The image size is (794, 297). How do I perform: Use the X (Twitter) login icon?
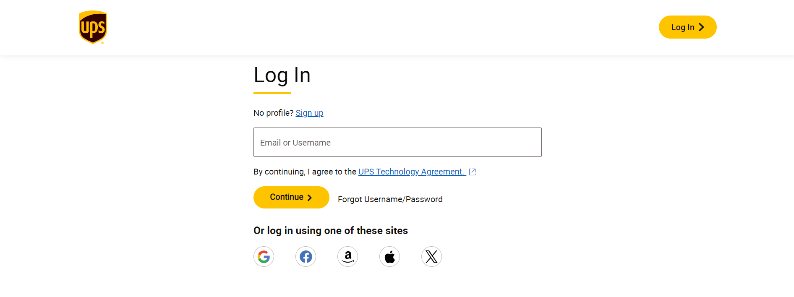pyautogui.click(x=431, y=256)
